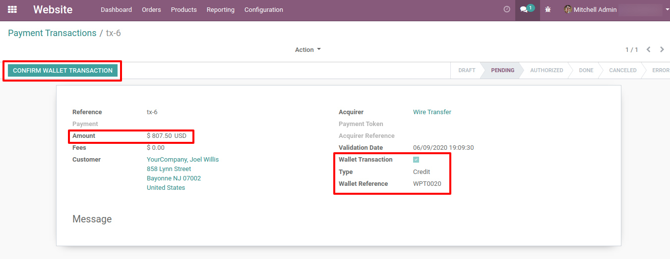Open the Wire Transfer acquirer link
Viewport: 670px width, 259px height.
coord(432,112)
